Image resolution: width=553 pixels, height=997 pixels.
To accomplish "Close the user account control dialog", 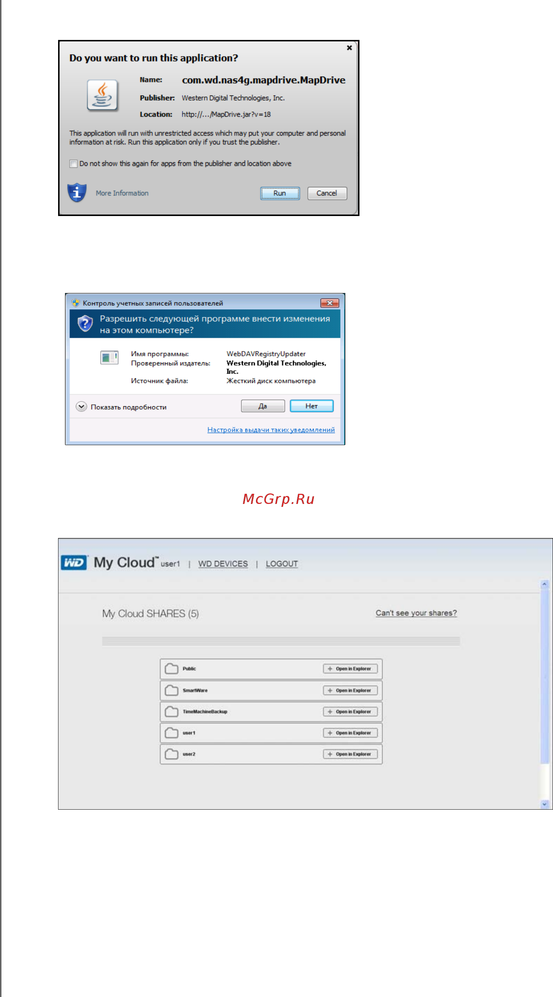I will tap(330, 303).
